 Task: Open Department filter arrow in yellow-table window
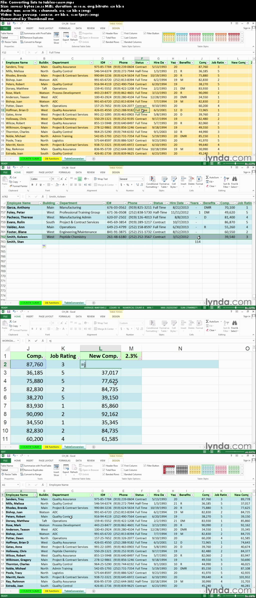pyautogui.click(x=91, y=63)
